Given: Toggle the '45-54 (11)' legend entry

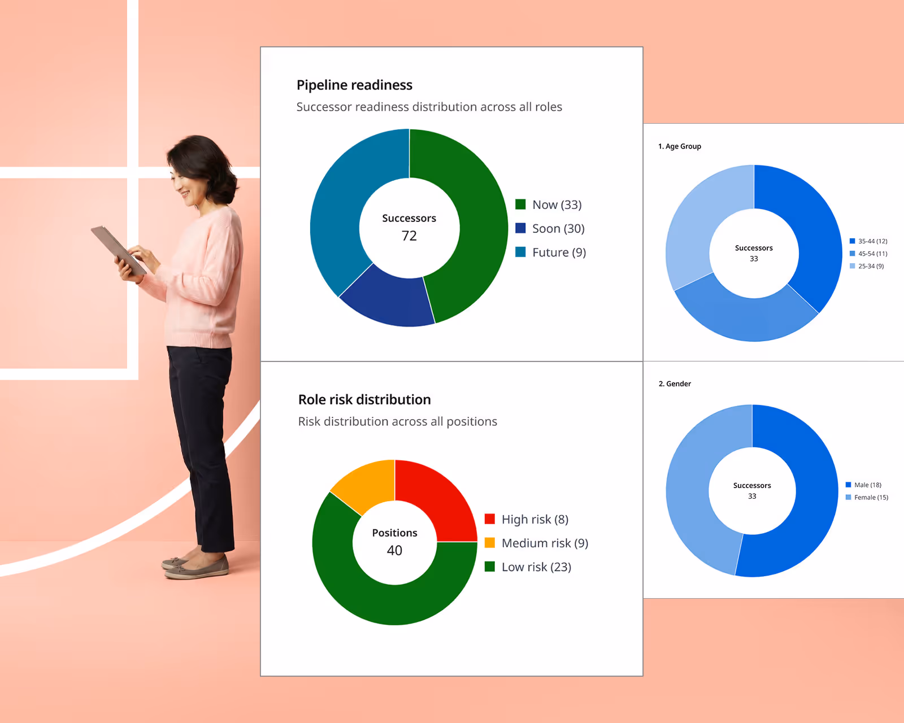Looking at the screenshot, I should (870, 253).
